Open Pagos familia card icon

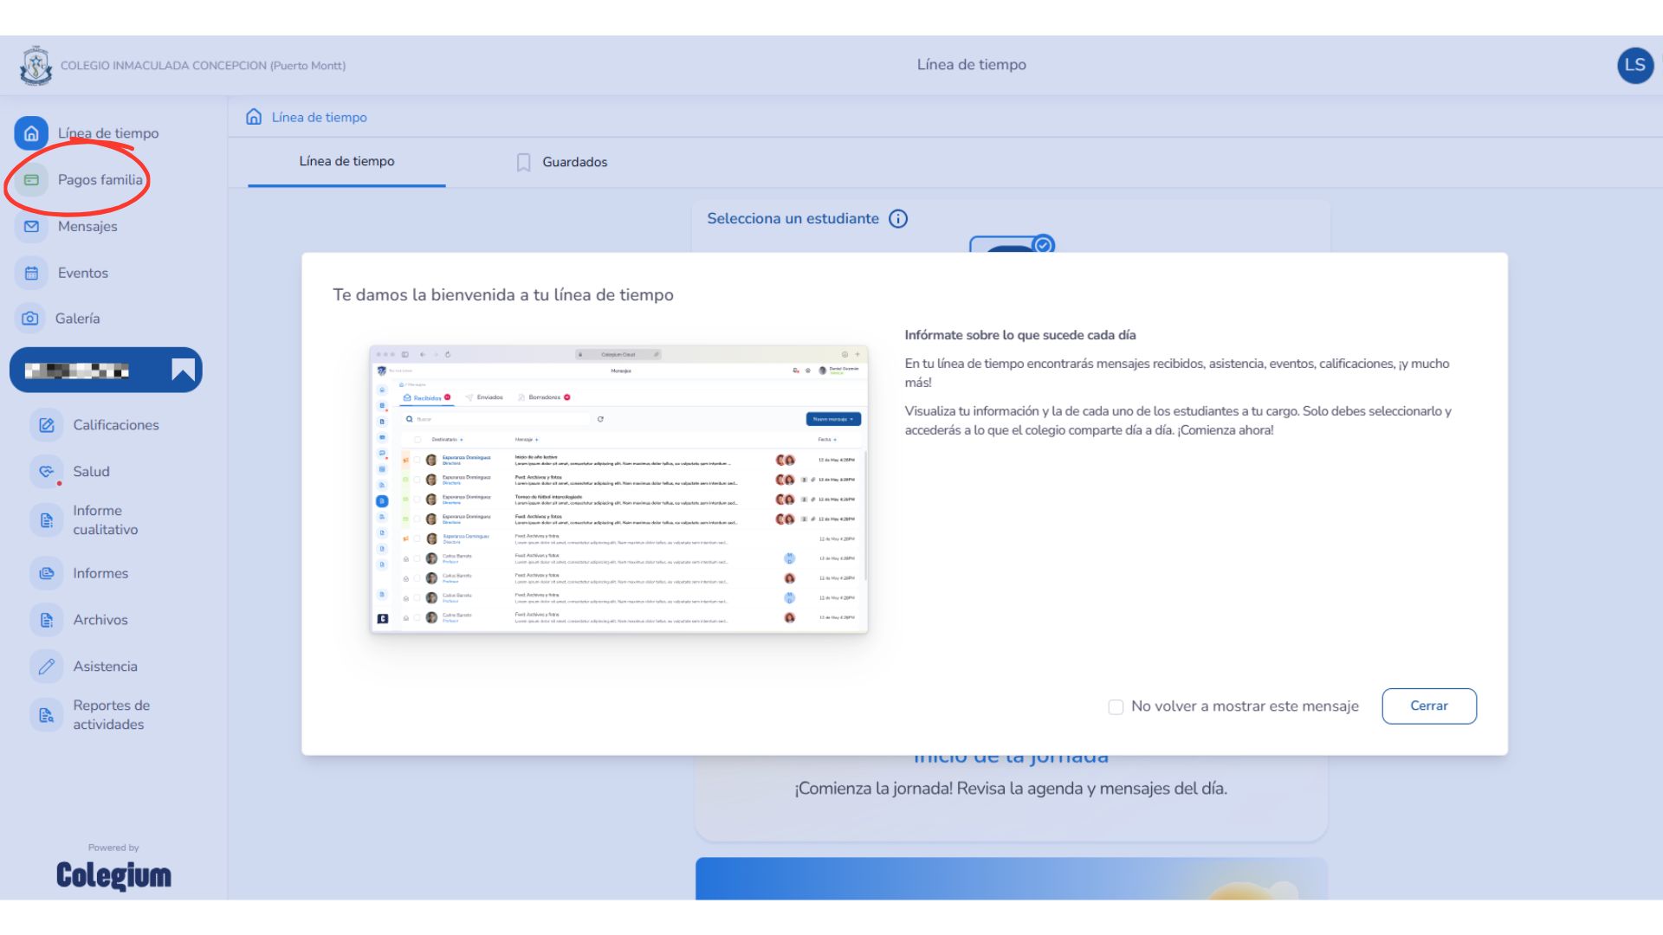(31, 180)
